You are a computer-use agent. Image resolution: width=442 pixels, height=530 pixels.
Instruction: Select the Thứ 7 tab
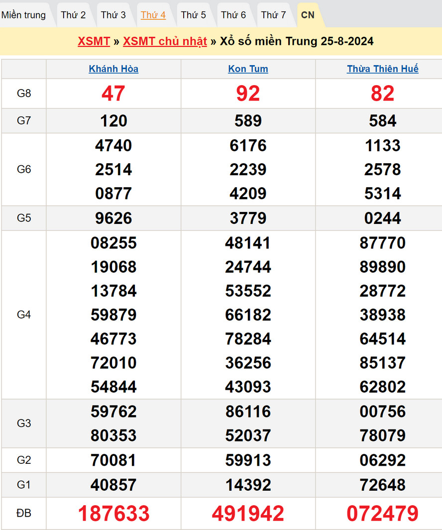pyautogui.click(x=273, y=15)
